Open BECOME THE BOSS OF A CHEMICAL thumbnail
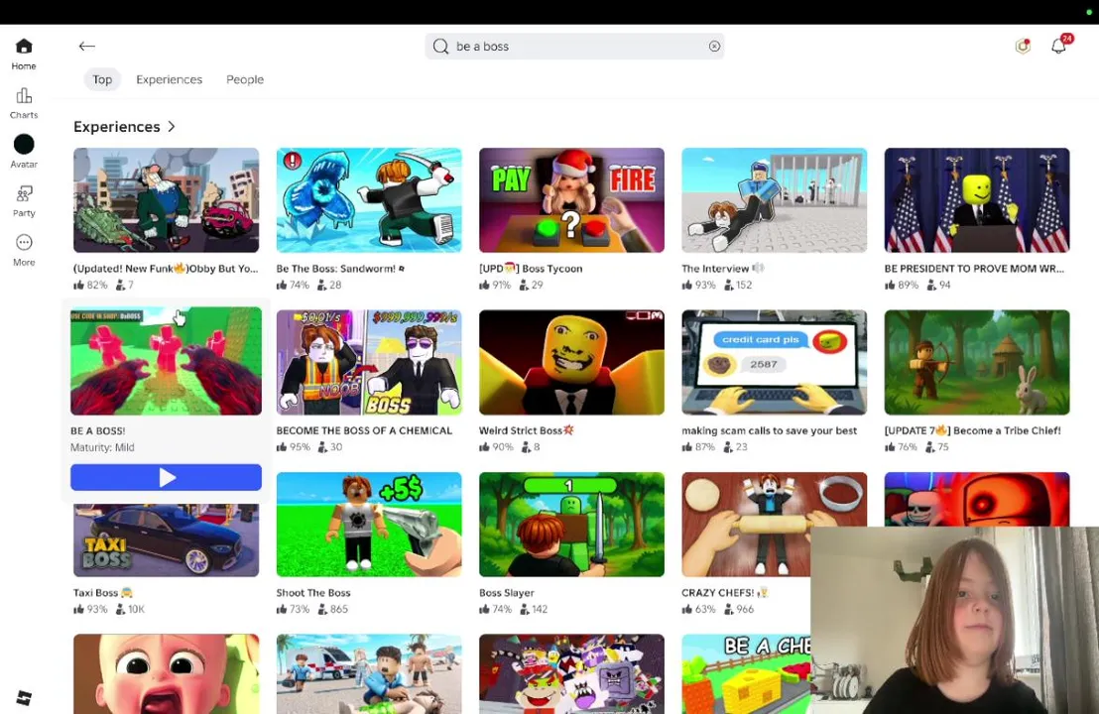 pos(369,362)
